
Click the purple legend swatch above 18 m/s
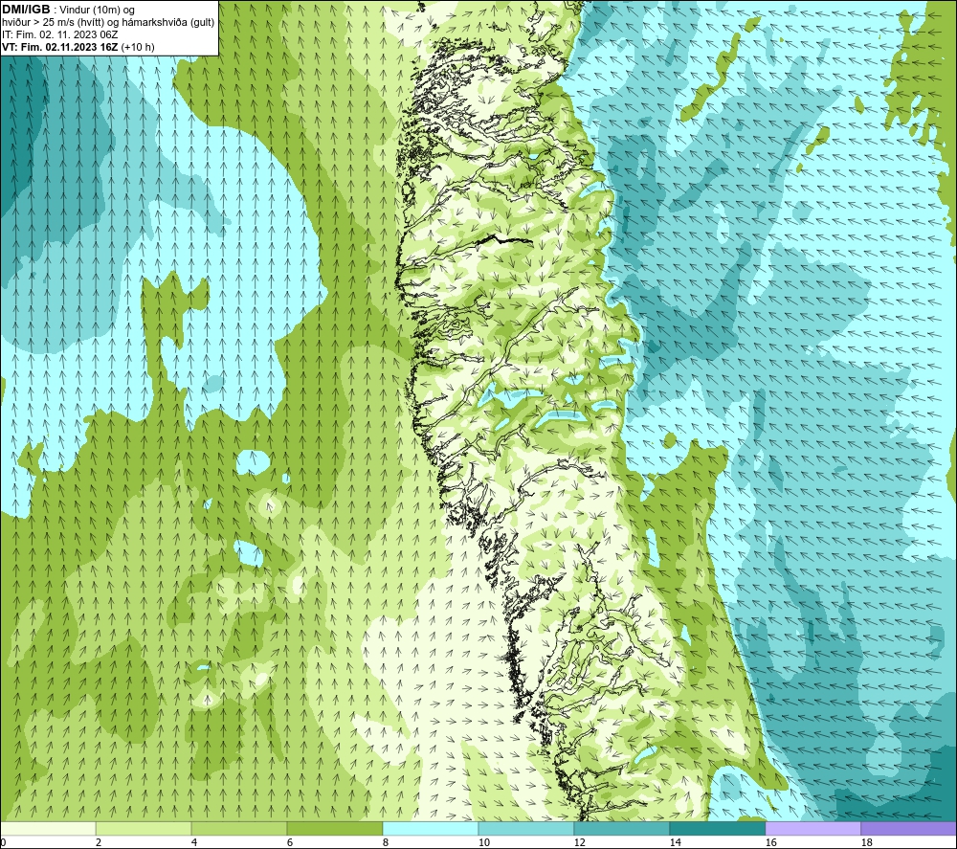point(908,828)
